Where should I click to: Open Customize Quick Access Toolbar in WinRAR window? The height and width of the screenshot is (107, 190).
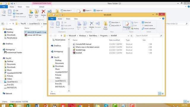pyautogui.click(x=63, y=15)
